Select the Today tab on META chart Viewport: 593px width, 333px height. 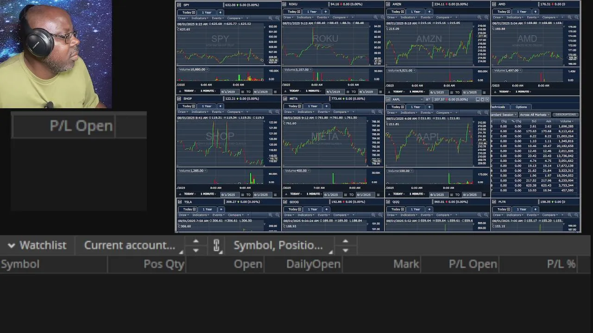pos(293,106)
